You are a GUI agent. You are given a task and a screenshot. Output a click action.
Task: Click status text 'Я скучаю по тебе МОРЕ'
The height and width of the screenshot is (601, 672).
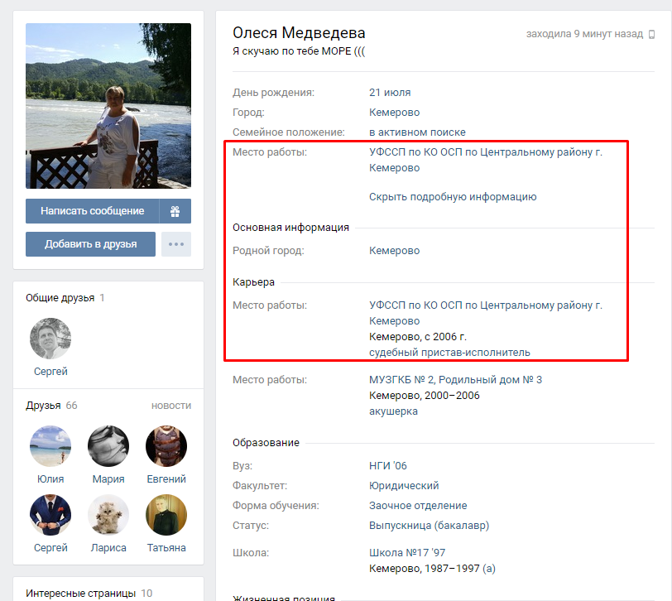pyautogui.click(x=292, y=51)
